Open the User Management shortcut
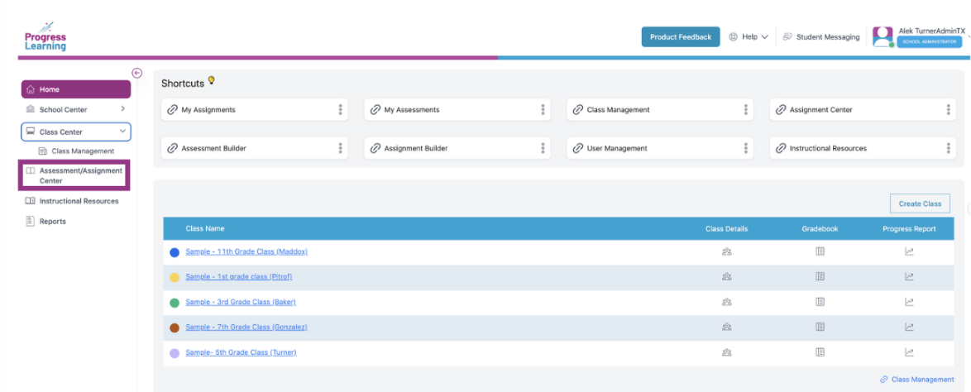This screenshot has height=392, width=971. pos(660,148)
